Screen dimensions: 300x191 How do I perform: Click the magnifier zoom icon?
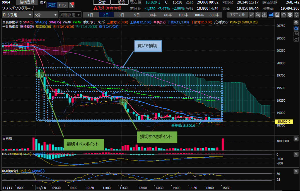(x=258, y=15)
